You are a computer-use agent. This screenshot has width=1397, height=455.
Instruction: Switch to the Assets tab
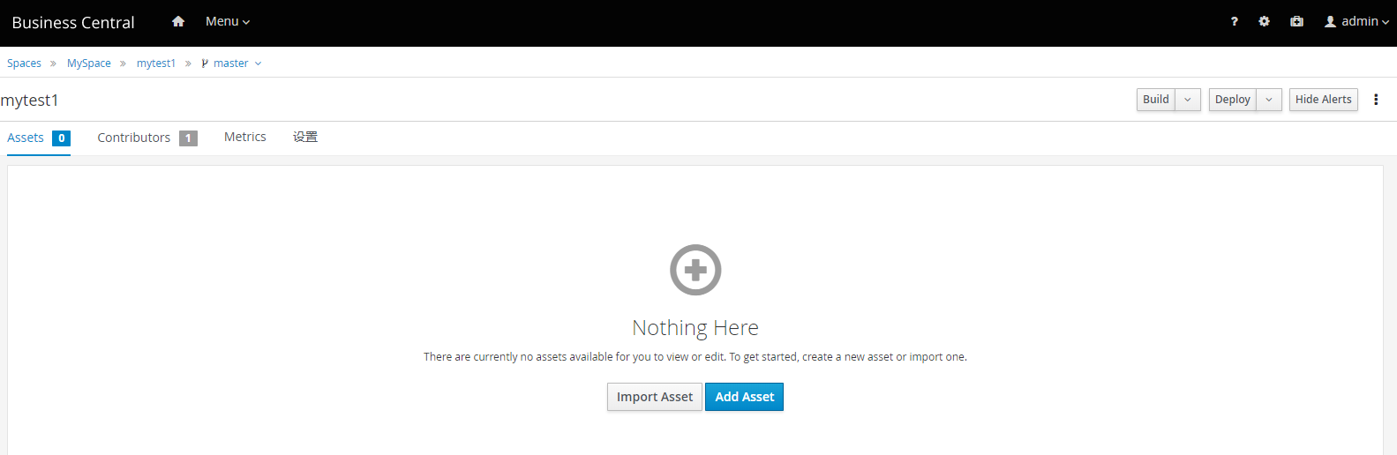point(39,138)
